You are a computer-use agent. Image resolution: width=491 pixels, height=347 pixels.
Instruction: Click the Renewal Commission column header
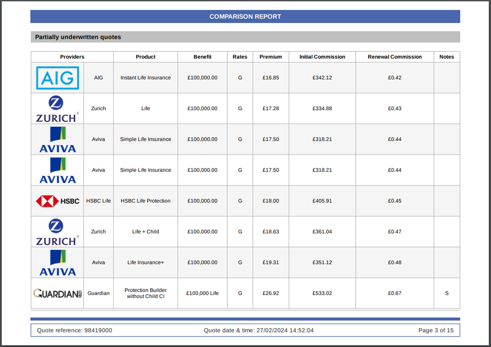tap(395, 57)
